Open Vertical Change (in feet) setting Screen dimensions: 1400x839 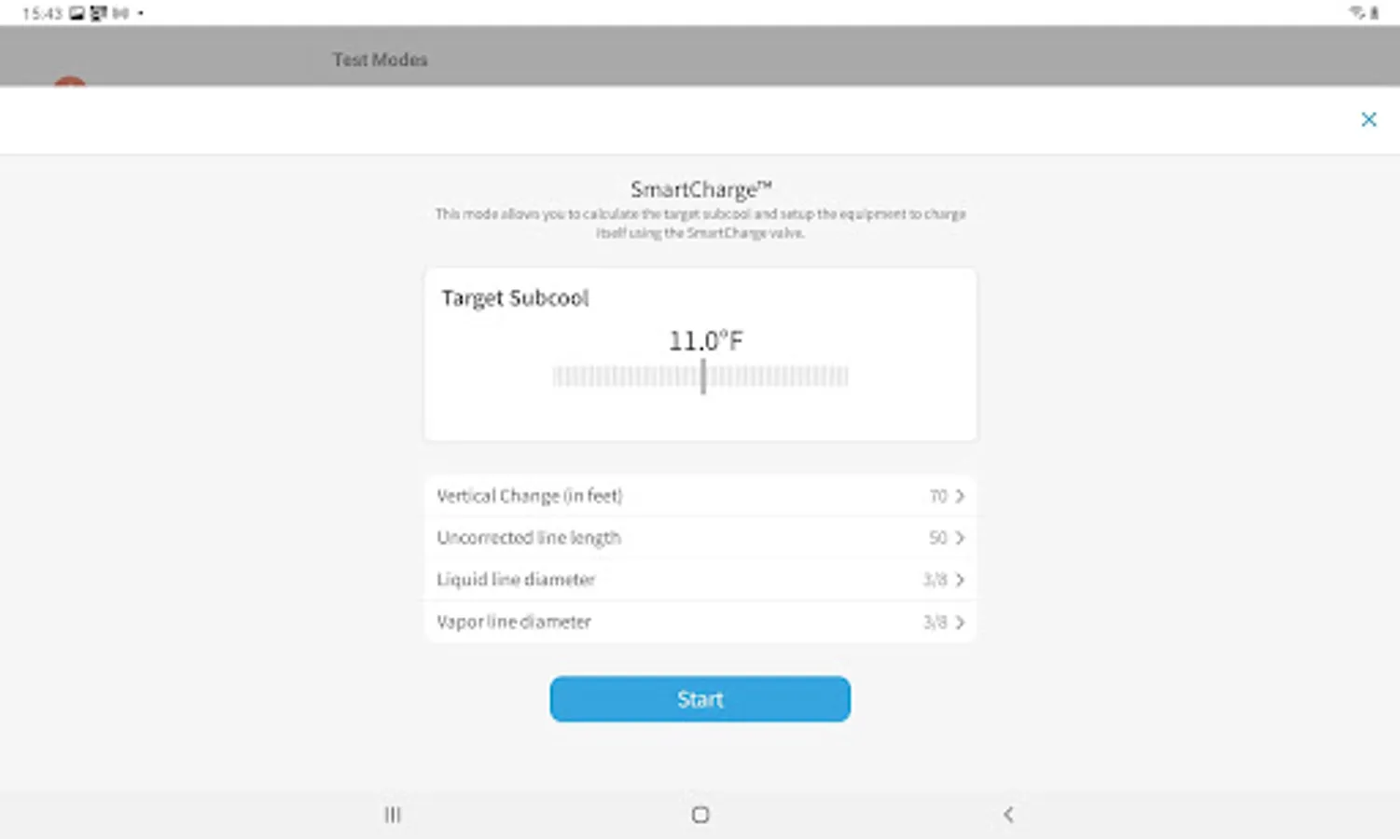coord(700,496)
